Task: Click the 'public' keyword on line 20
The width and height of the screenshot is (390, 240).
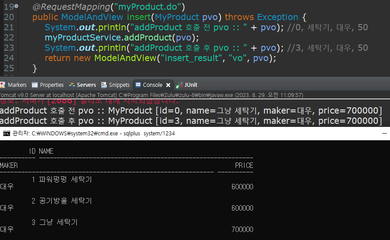Action: (45, 17)
